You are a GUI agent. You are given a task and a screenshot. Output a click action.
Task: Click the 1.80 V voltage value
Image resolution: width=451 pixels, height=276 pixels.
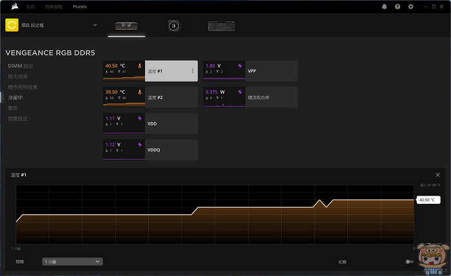[213, 66]
